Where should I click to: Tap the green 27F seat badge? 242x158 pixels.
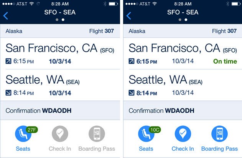point(31,129)
